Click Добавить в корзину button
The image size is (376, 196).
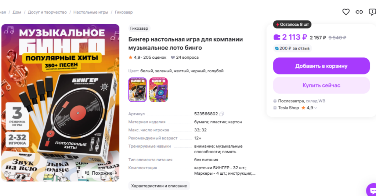tap(321, 66)
